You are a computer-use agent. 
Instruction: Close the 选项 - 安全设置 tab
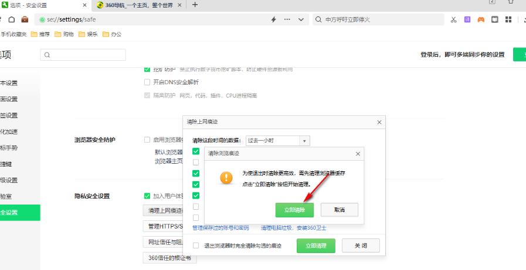pos(84,5)
